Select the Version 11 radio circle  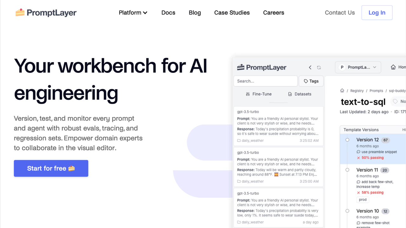point(347,170)
